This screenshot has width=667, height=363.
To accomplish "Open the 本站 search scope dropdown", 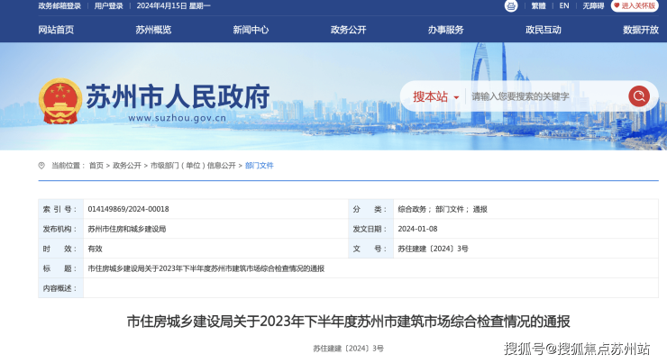I will pos(436,96).
